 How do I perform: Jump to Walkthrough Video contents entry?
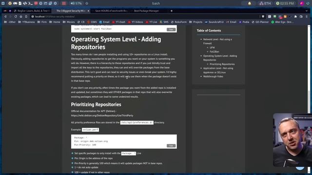pyautogui.click(x=213, y=76)
